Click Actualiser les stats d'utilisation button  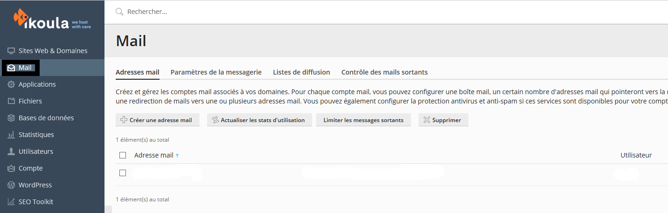tap(259, 120)
